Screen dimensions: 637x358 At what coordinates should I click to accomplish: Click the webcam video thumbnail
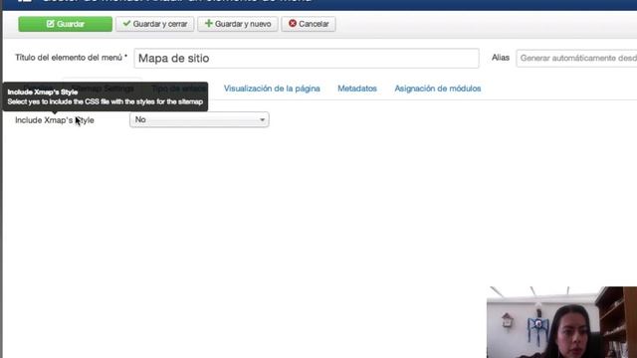(x=561, y=322)
